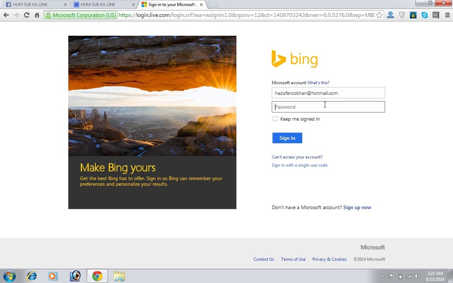Close the Microsoft sign-in tab
This screenshot has width=453, height=283.
click(x=201, y=5)
